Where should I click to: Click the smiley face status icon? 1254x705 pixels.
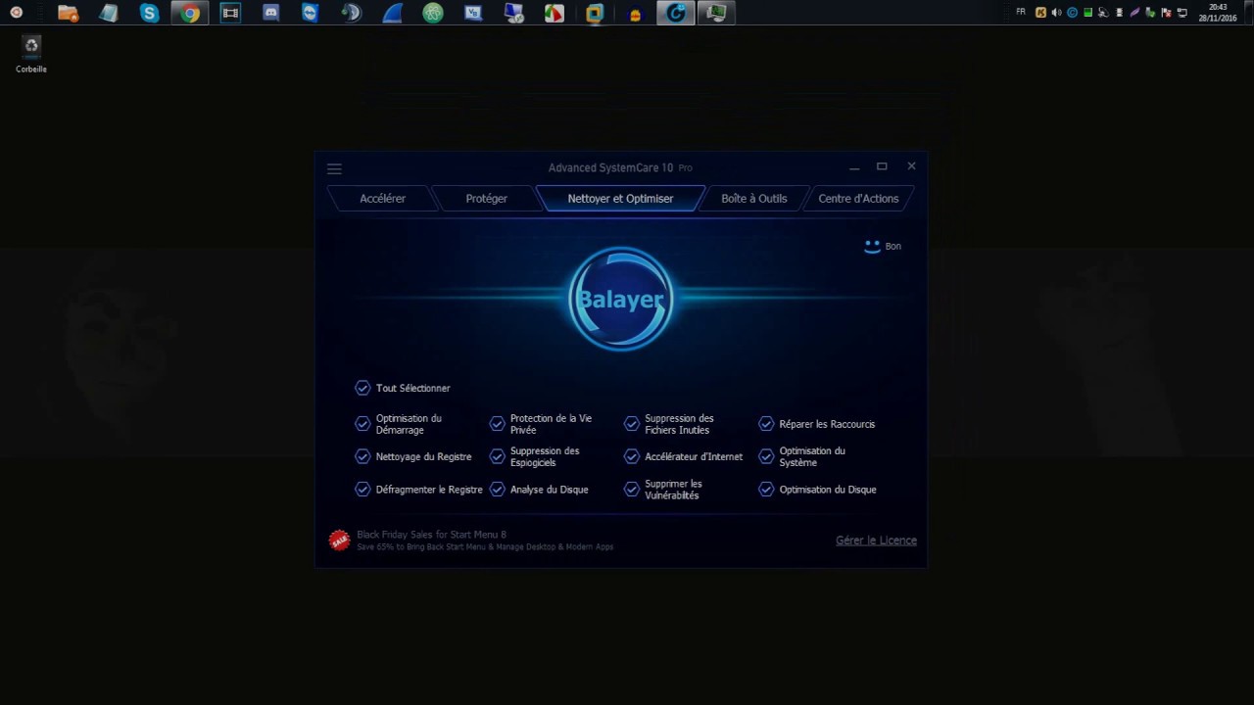pyautogui.click(x=872, y=246)
